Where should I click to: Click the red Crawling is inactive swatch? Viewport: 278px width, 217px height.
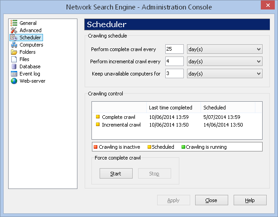point(96,147)
